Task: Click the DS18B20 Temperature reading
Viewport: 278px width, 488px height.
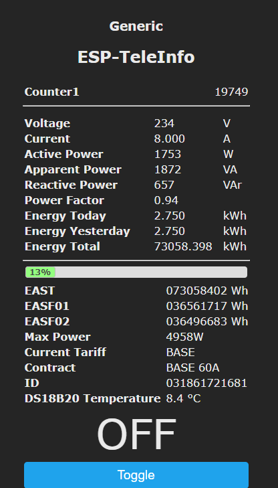Action: coord(184,399)
